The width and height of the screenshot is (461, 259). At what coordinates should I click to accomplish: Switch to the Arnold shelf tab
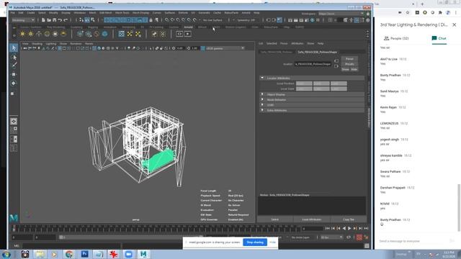coord(188,27)
